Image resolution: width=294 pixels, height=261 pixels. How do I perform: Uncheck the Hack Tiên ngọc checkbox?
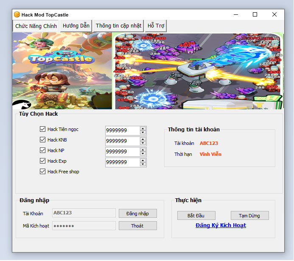tap(42, 129)
